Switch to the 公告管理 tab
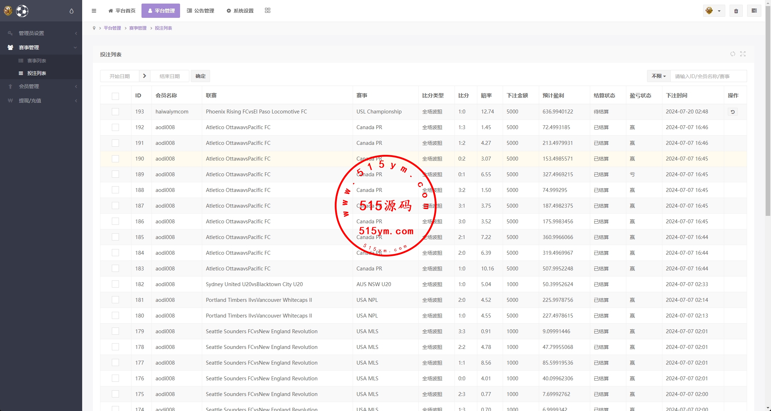 coord(200,11)
